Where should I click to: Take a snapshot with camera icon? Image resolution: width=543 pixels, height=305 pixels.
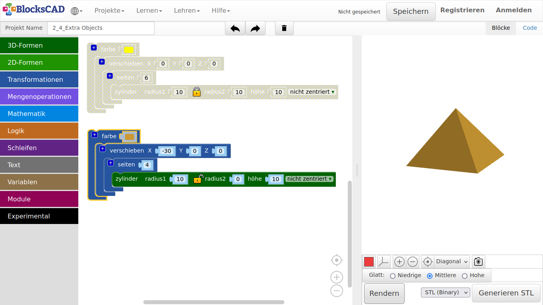478,262
